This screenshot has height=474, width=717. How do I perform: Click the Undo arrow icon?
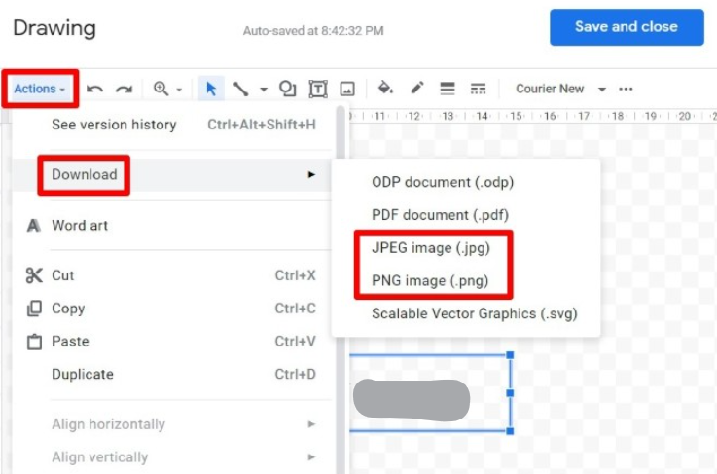pyautogui.click(x=94, y=89)
